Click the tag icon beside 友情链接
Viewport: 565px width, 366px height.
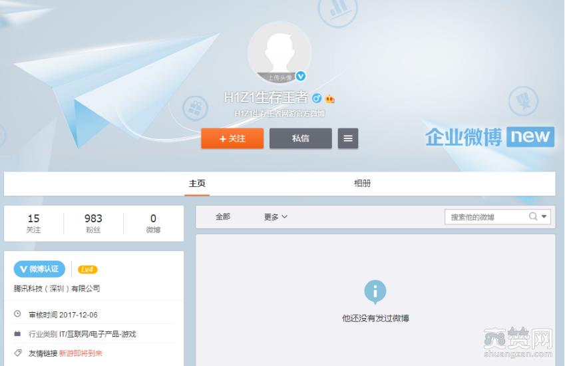(18, 353)
